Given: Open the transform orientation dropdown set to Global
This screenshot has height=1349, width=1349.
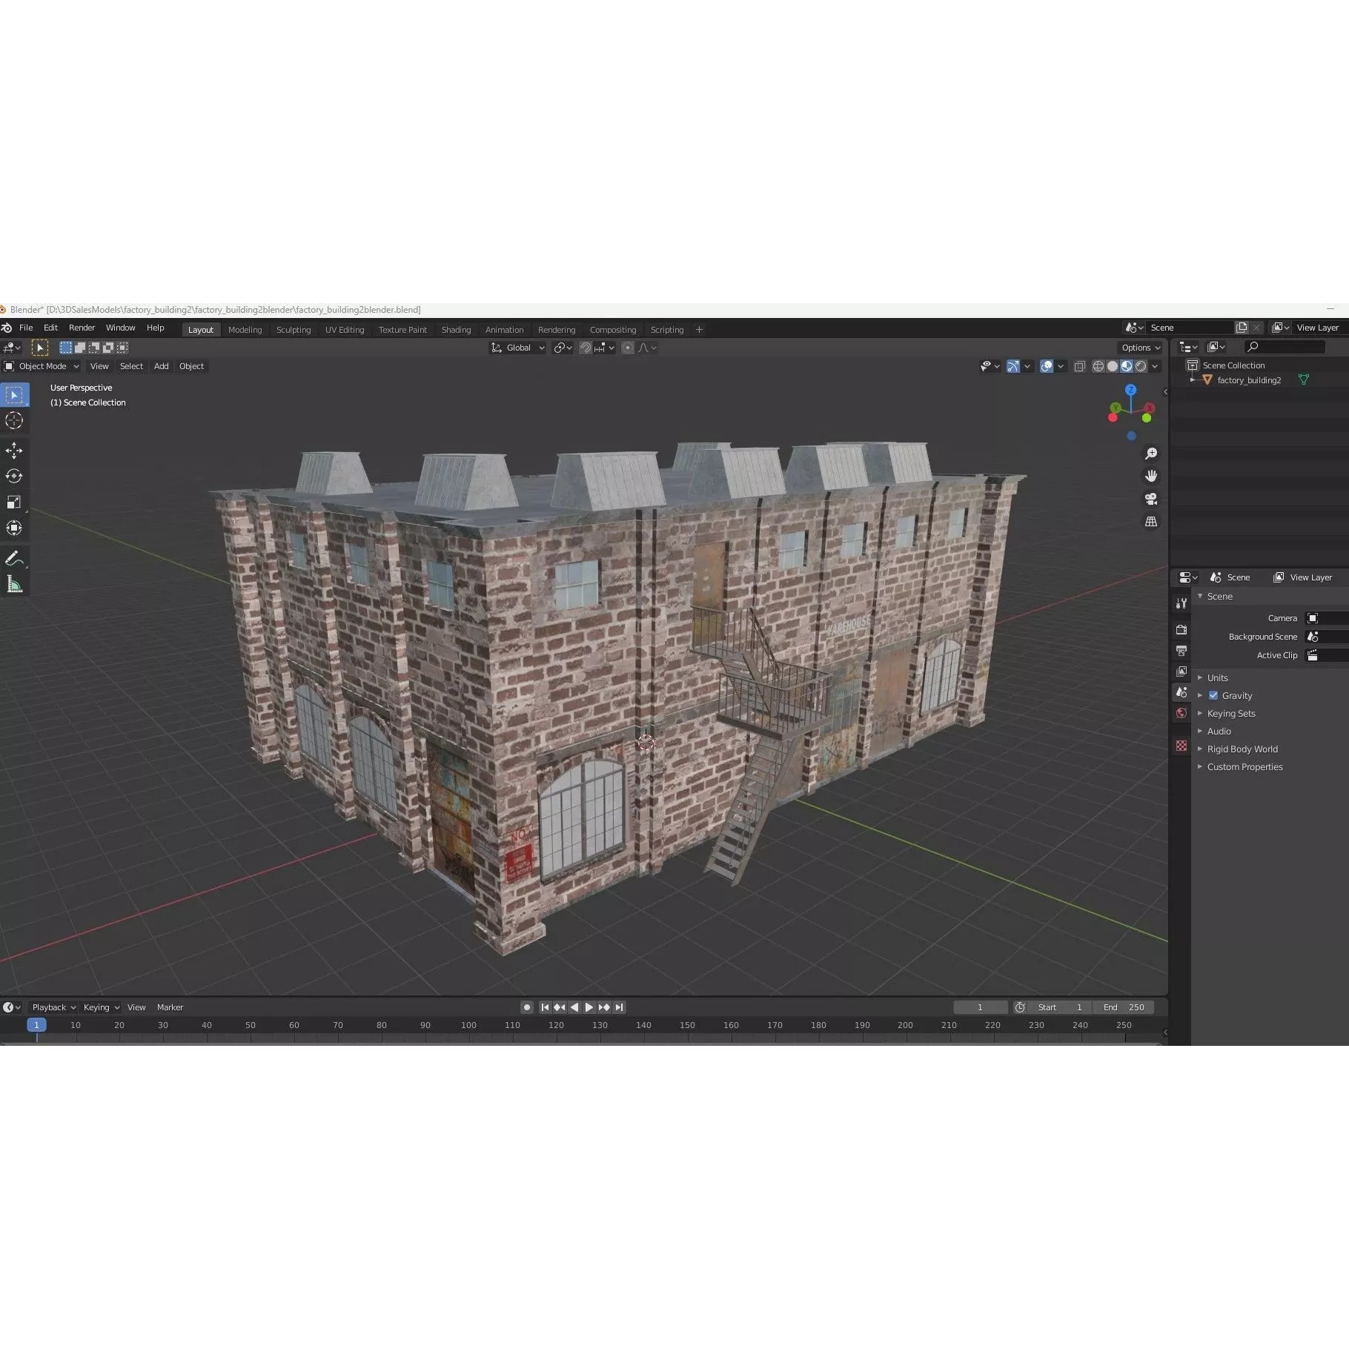Looking at the screenshot, I should [x=517, y=347].
